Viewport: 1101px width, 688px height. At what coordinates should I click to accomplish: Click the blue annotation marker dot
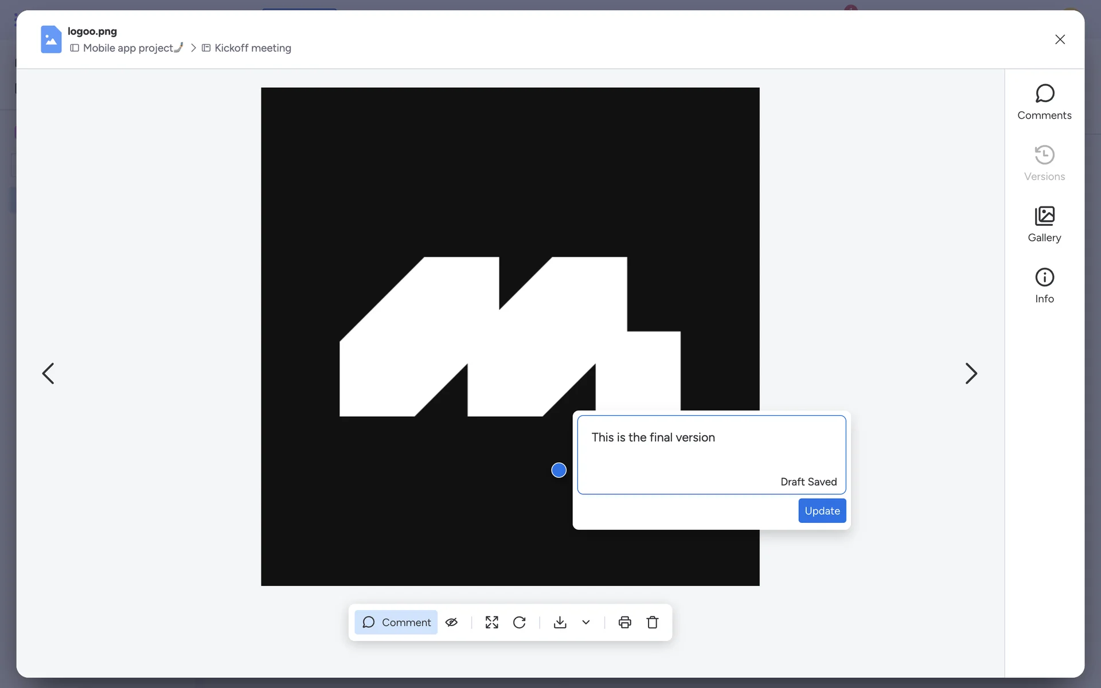click(559, 470)
